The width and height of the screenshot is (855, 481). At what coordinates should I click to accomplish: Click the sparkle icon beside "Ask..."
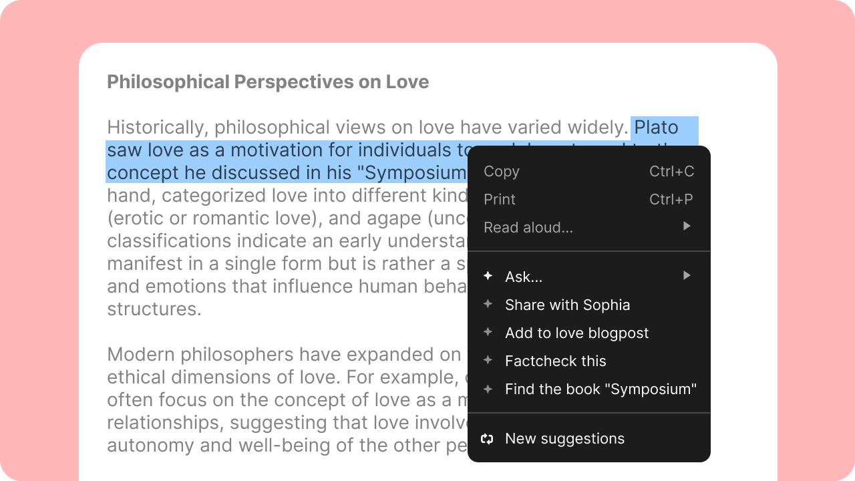pyautogui.click(x=488, y=276)
